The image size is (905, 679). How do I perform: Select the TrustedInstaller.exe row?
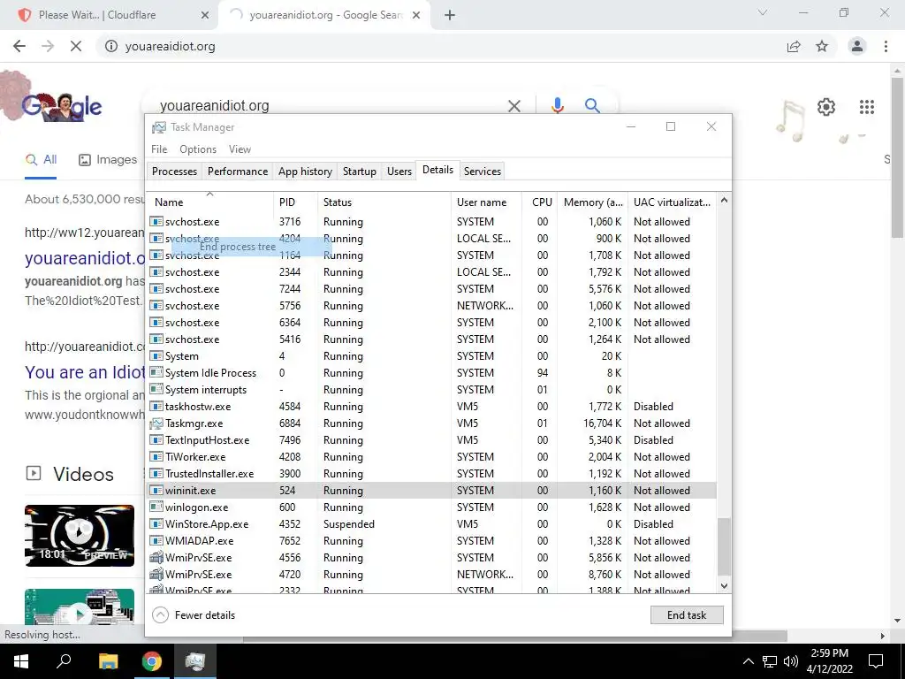point(431,474)
